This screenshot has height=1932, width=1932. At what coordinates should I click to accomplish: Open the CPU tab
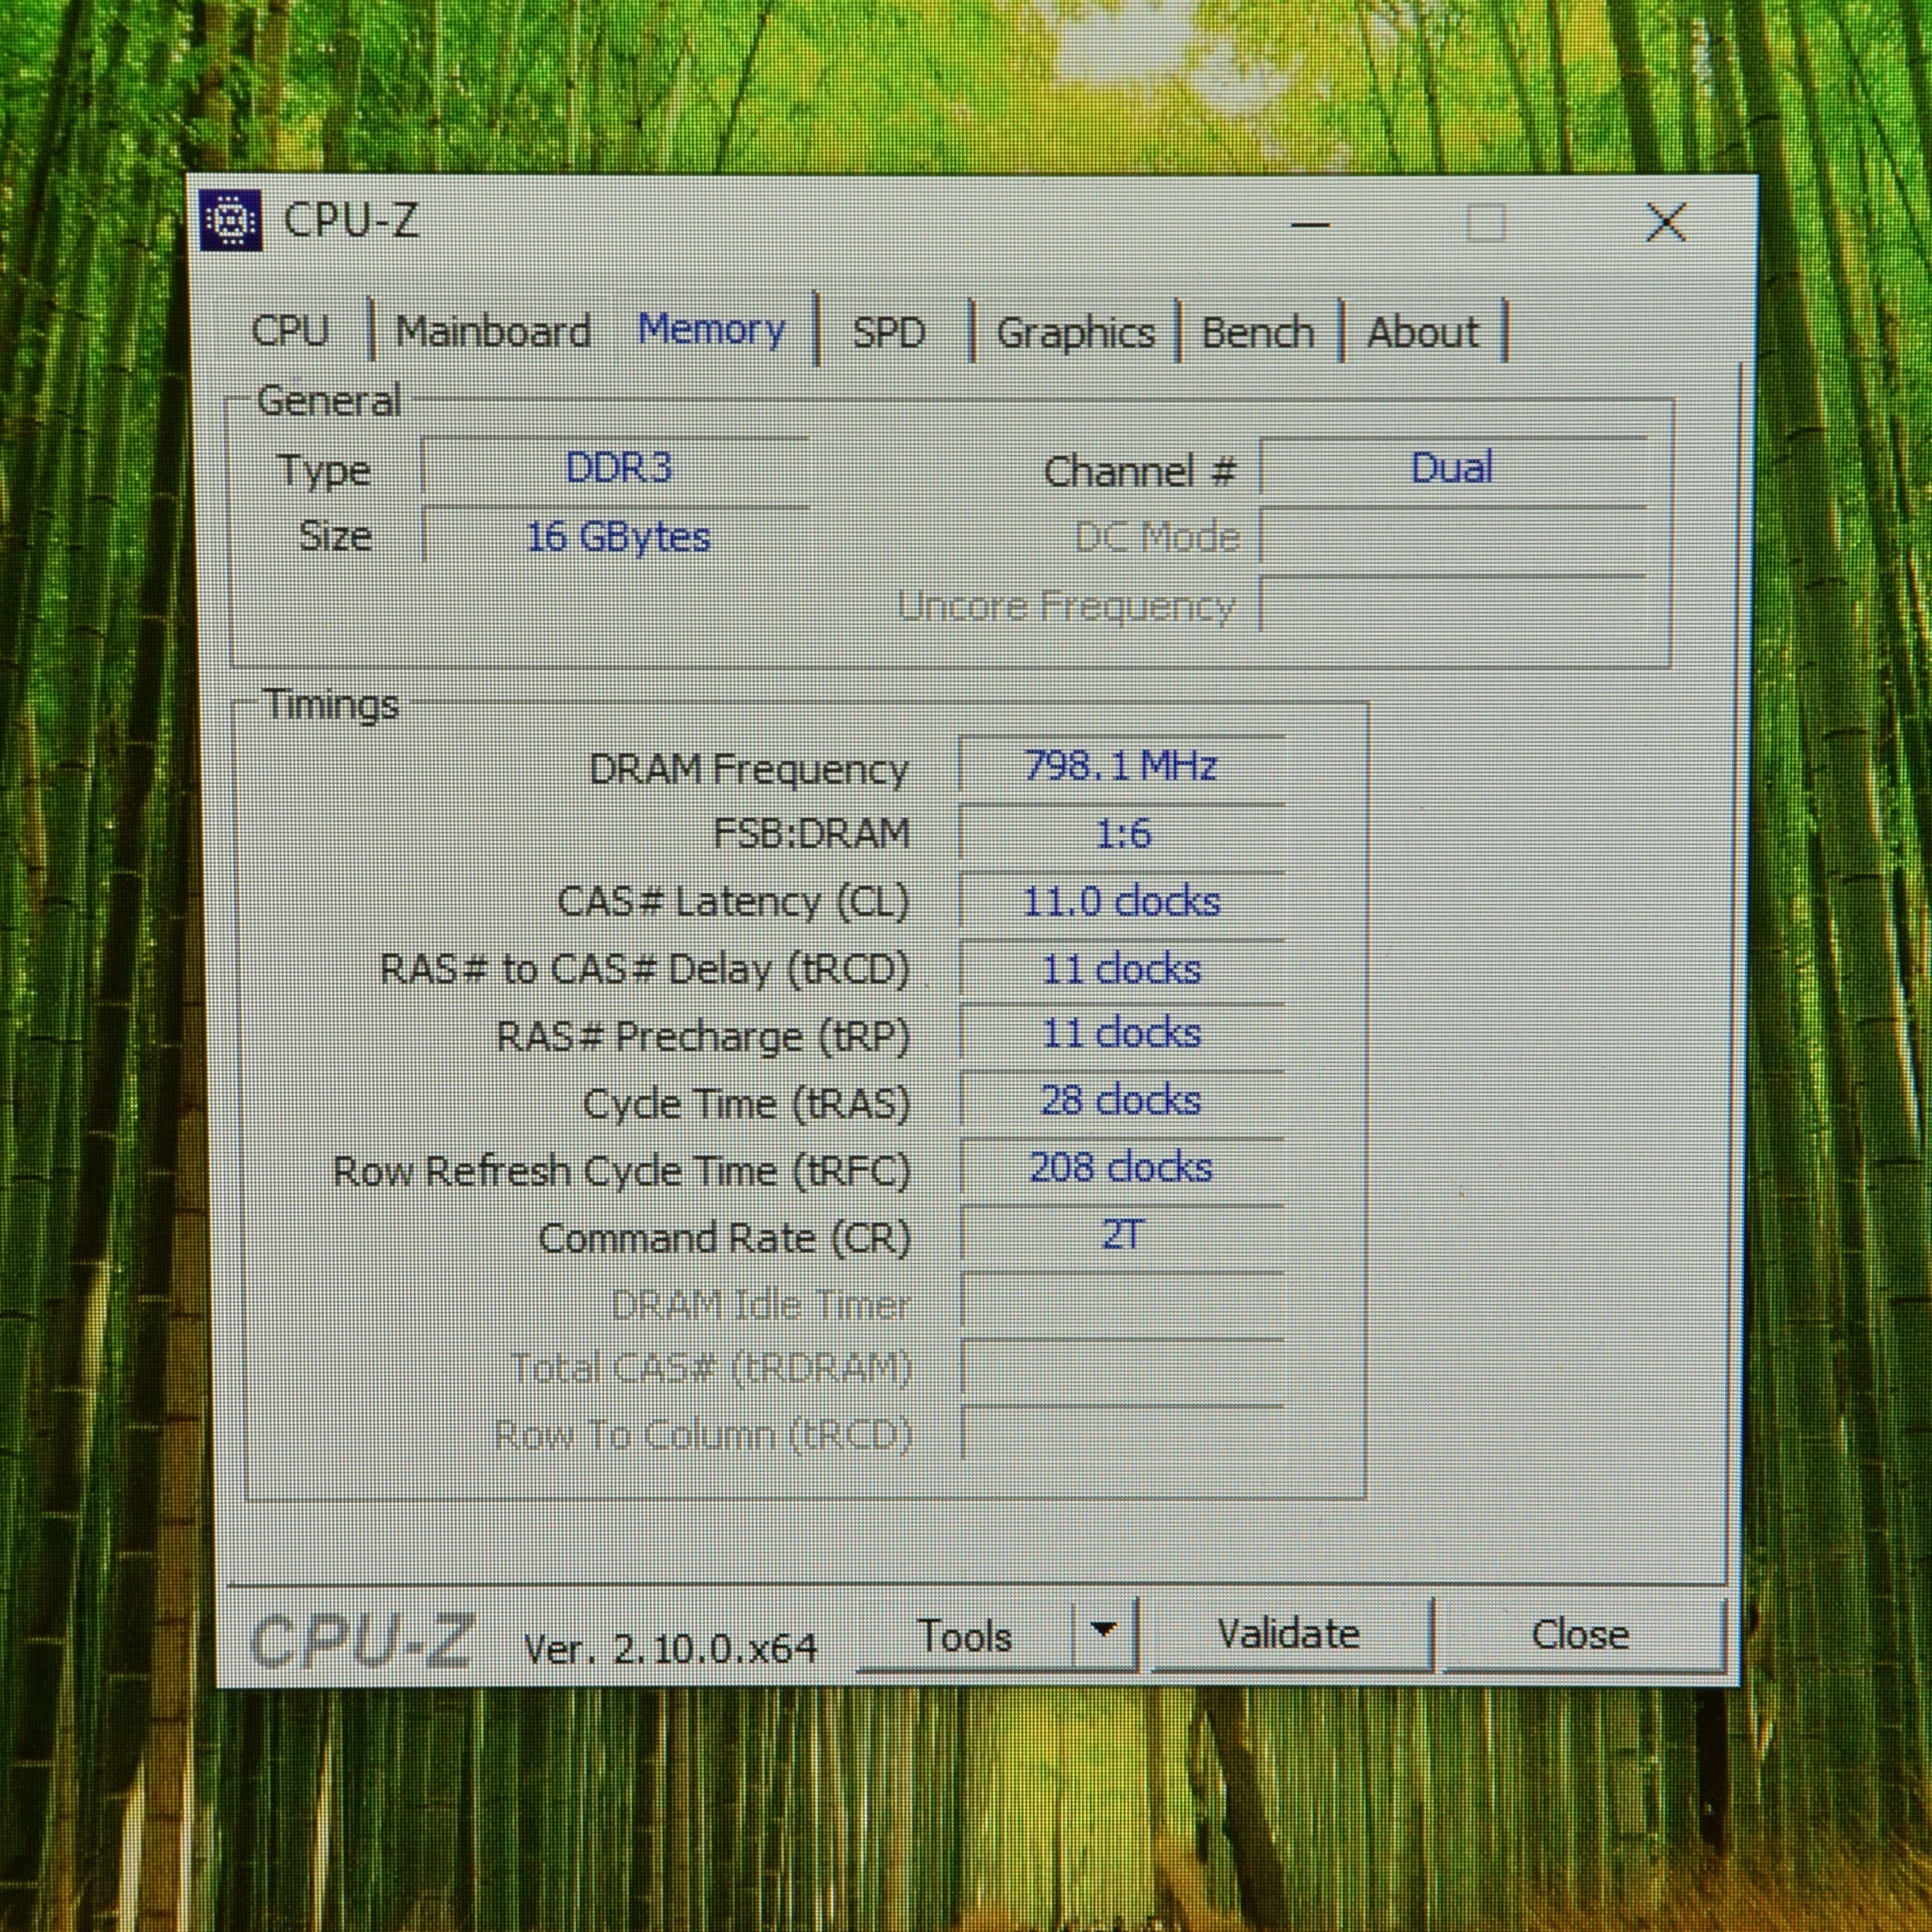[290, 331]
